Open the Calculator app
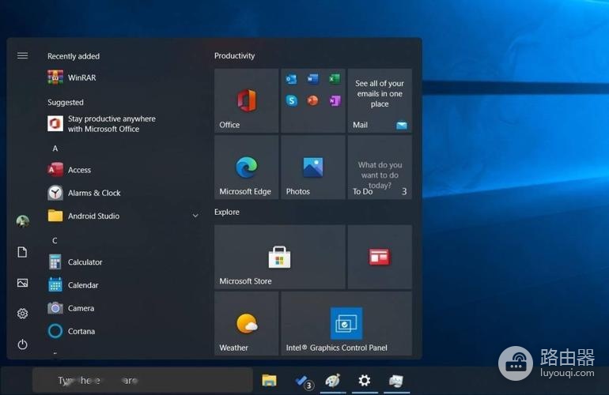The width and height of the screenshot is (609, 395). coord(123,262)
